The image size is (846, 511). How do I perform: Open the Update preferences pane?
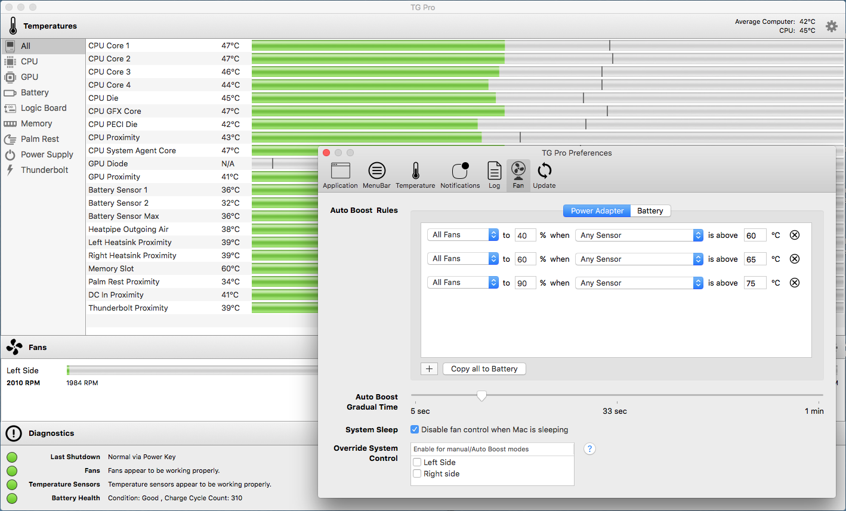tap(544, 175)
